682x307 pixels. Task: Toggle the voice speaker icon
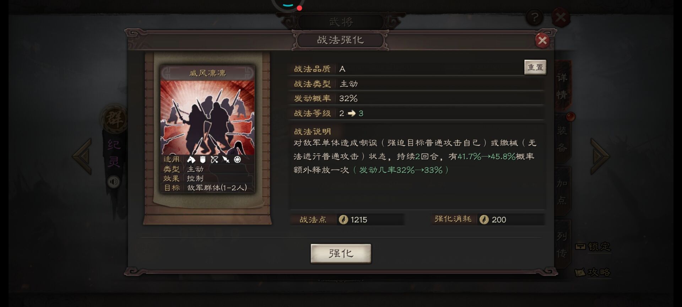pyautogui.click(x=114, y=182)
